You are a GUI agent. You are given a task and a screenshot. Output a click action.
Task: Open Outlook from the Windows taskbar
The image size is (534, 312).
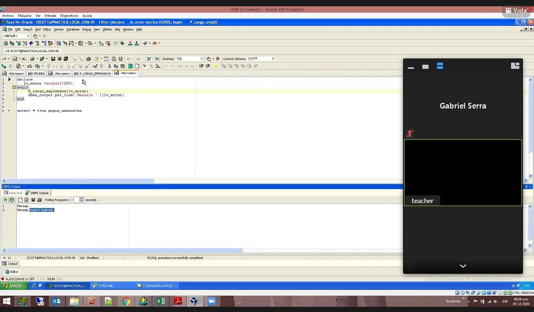tap(56, 301)
